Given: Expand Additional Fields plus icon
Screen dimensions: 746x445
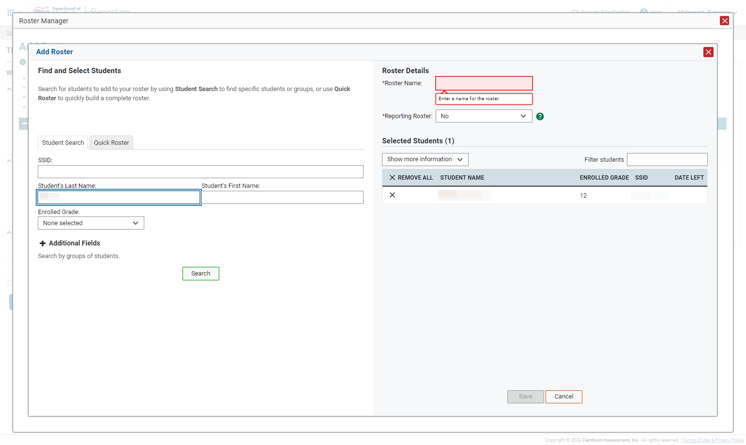Looking at the screenshot, I should [43, 244].
